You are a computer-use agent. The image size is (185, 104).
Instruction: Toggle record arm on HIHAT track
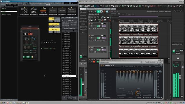coord(90,47)
